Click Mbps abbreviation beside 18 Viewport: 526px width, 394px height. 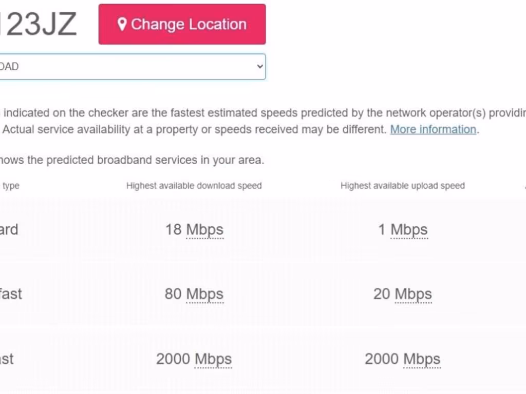(x=205, y=229)
